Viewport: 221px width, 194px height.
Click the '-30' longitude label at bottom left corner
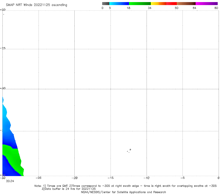[3, 178]
